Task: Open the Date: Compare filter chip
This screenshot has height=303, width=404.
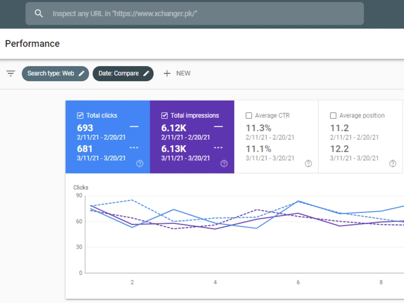Action: tap(123, 74)
